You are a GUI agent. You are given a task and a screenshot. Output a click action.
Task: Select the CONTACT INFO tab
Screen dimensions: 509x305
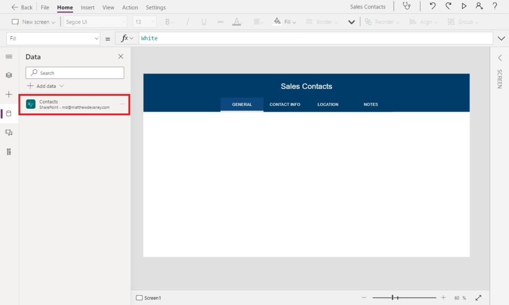[x=285, y=104]
